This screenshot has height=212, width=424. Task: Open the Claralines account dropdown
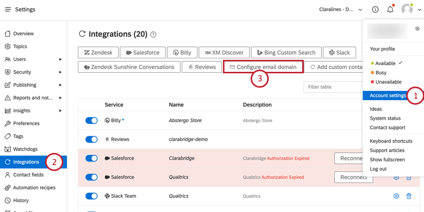[341, 9]
